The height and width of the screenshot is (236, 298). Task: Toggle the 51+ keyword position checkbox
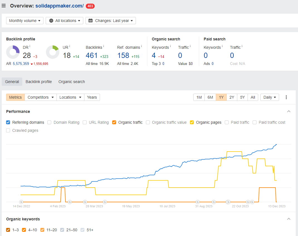82,230
